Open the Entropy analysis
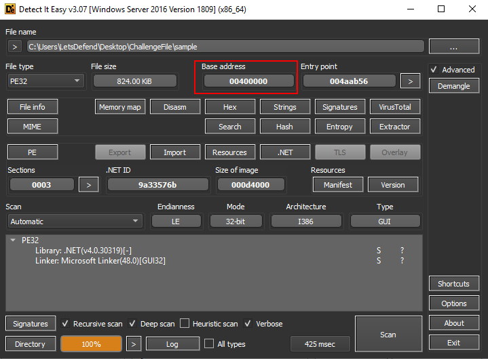The height and width of the screenshot is (359, 488). tap(339, 127)
